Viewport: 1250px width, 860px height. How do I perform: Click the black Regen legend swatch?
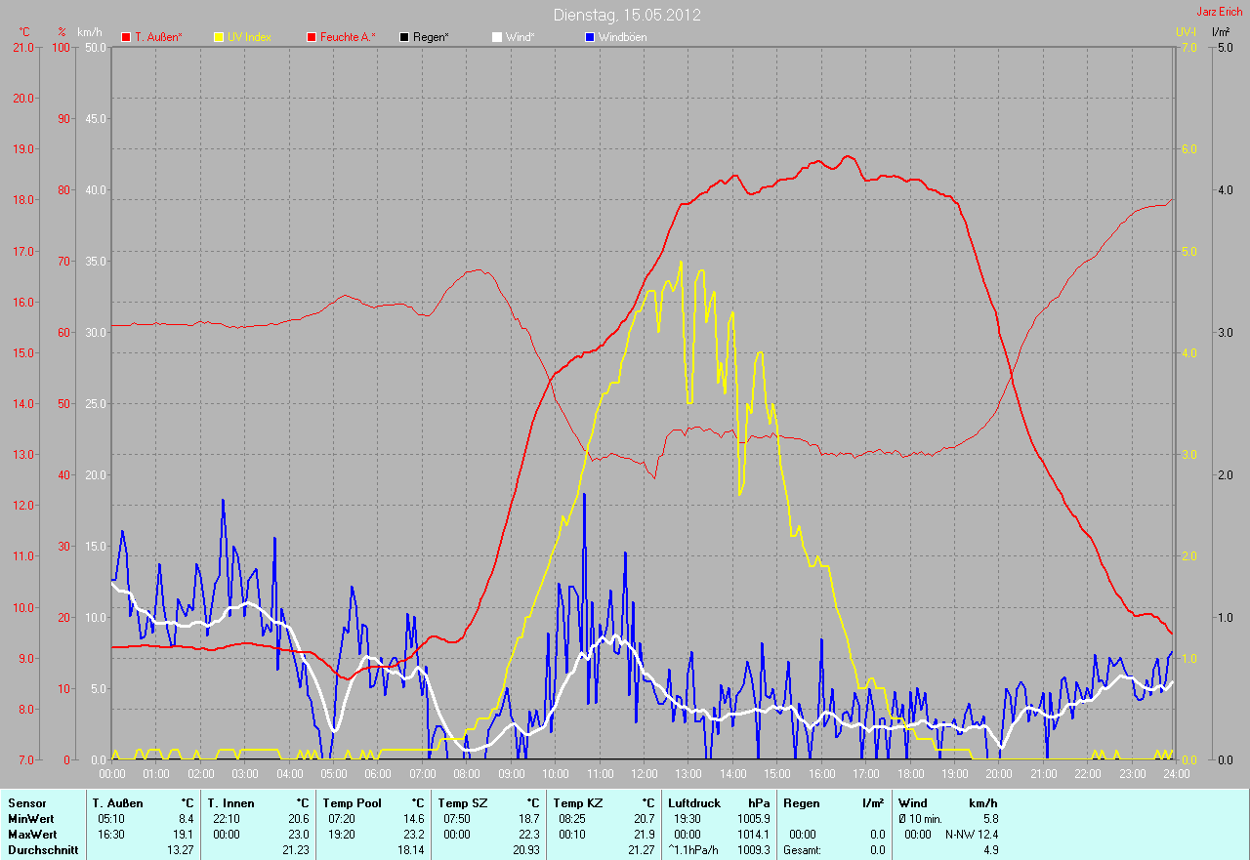click(x=404, y=37)
